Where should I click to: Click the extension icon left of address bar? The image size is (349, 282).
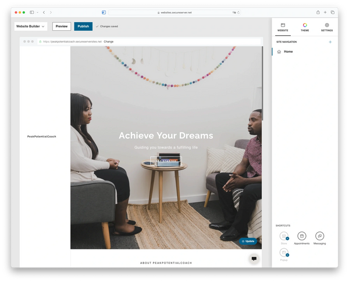click(104, 12)
